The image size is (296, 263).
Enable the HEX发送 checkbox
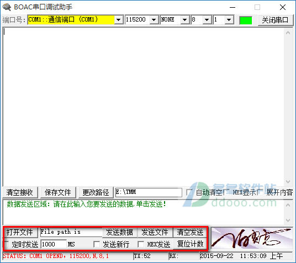[141, 244]
